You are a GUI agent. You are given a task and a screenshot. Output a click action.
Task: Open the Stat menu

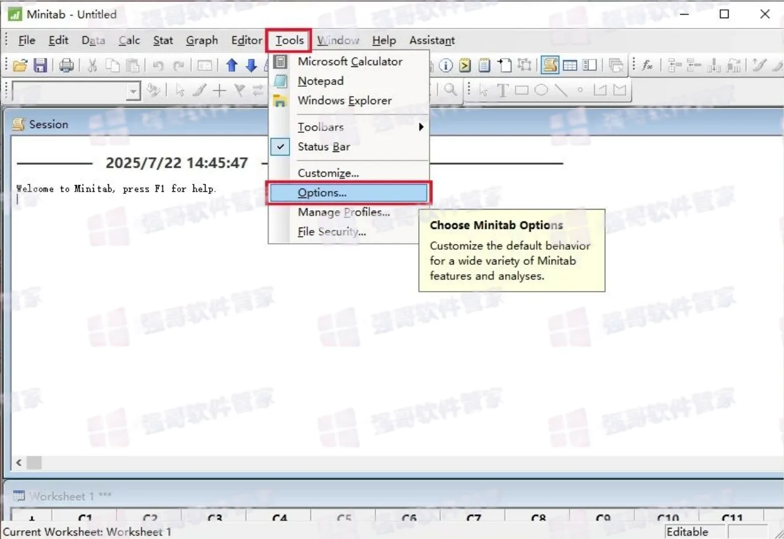coord(163,40)
